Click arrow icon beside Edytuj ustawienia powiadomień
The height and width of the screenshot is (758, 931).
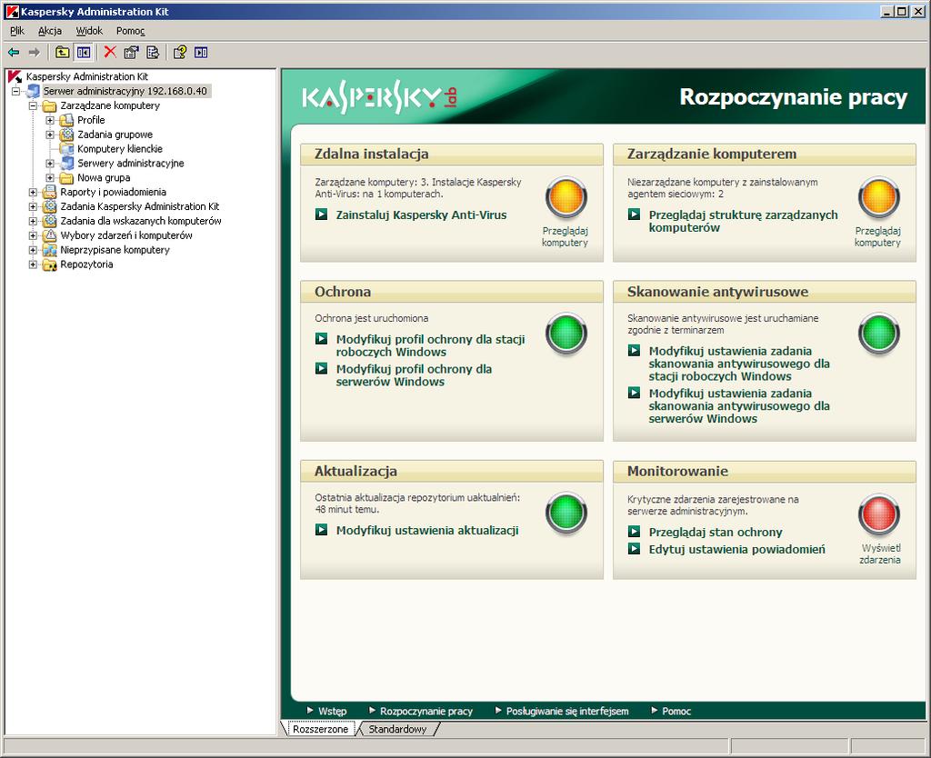[x=634, y=548]
